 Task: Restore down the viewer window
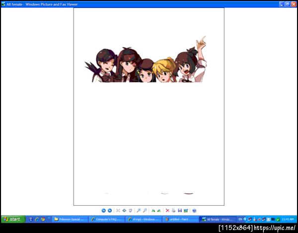(288, 4)
